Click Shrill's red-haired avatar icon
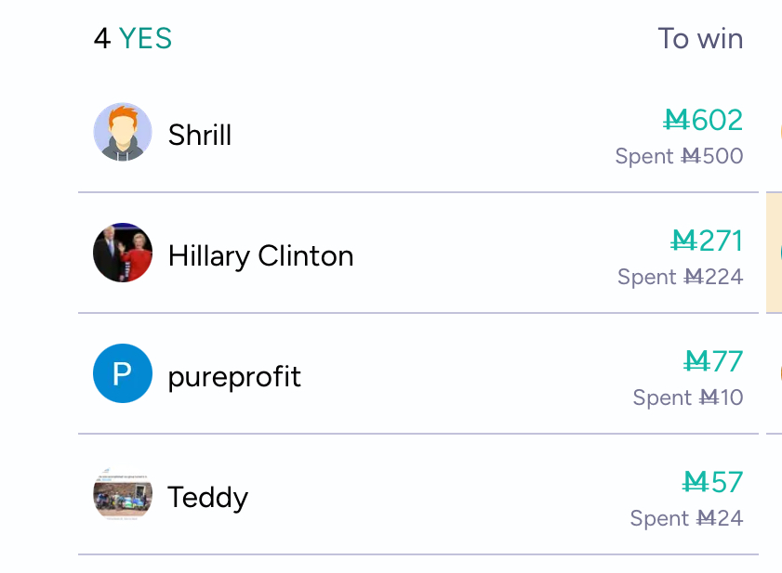 (x=123, y=132)
